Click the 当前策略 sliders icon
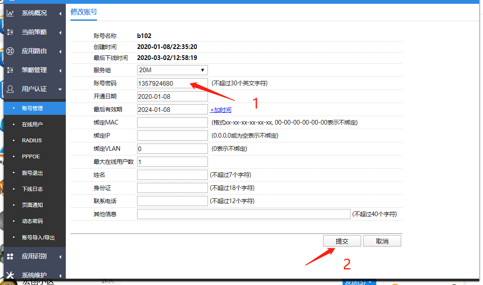This screenshot has height=285, width=483. click(x=11, y=32)
